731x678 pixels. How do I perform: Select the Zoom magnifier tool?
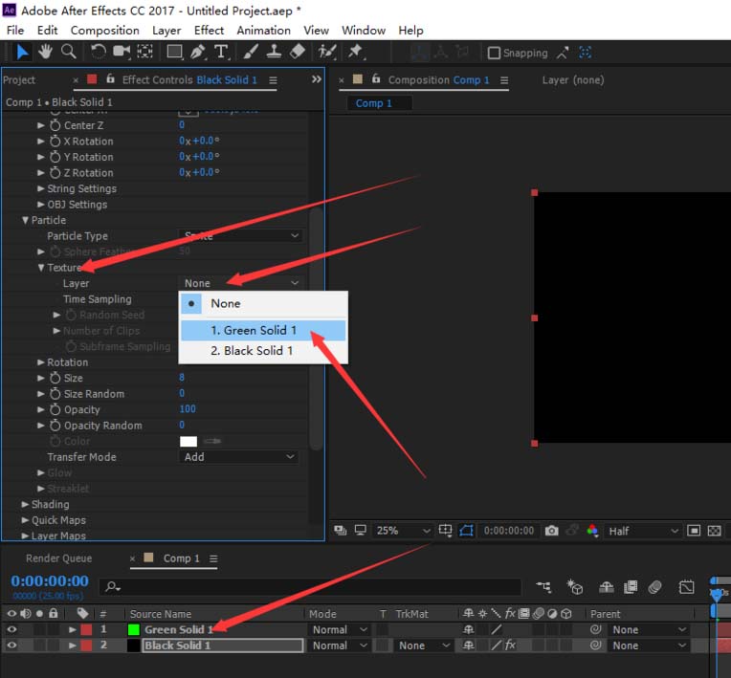[68, 52]
